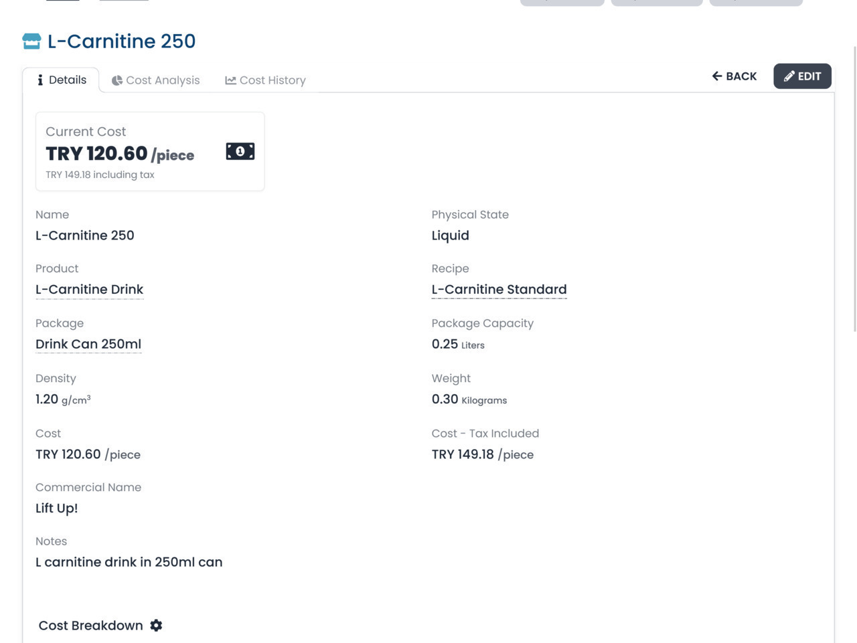Screen dimensions: 857x643
Task: Switch to the Cost Analysis tab
Action: tap(163, 80)
